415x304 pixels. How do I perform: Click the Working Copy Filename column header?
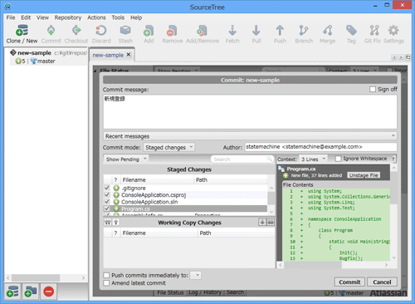coord(159,233)
